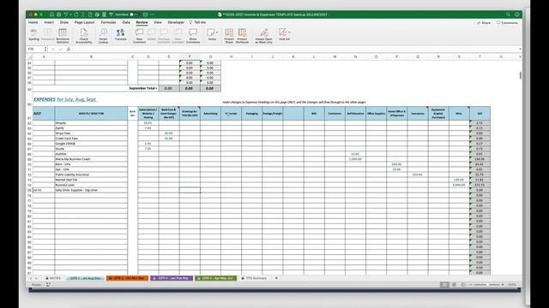
Task: Open the Name Box dropdown arrows
Action: (x=45, y=50)
